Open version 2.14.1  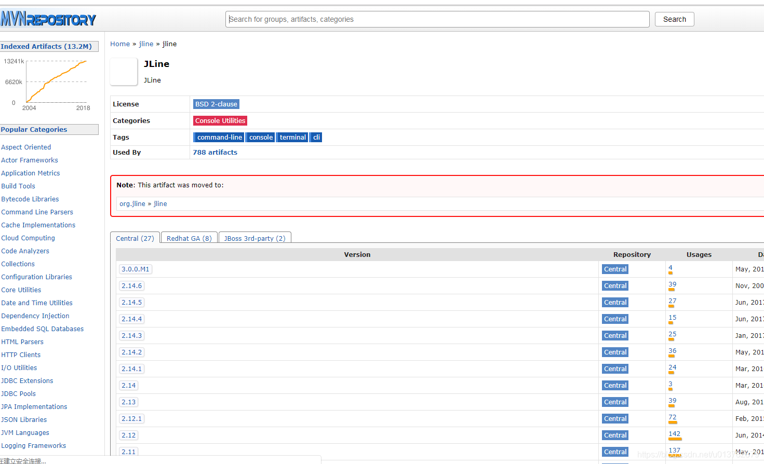[131, 369]
